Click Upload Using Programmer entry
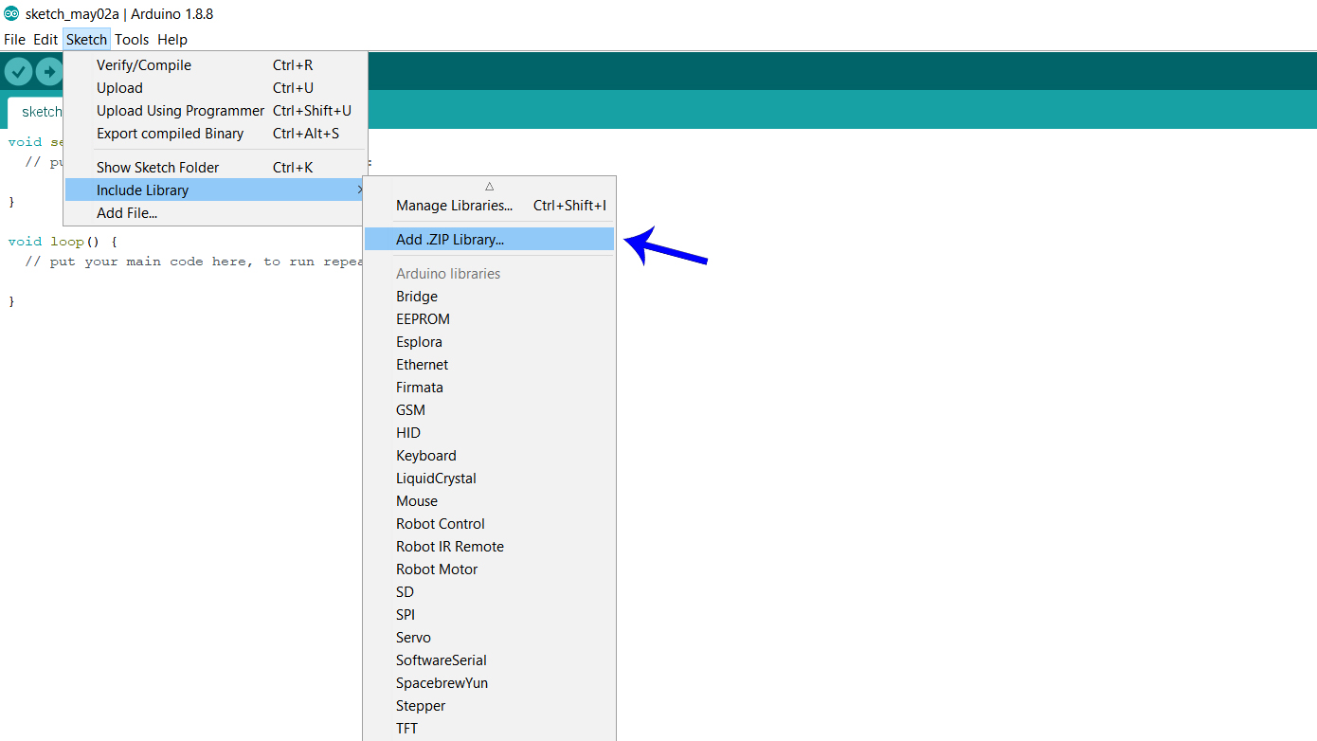1317x741 pixels. [x=180, y=111]
